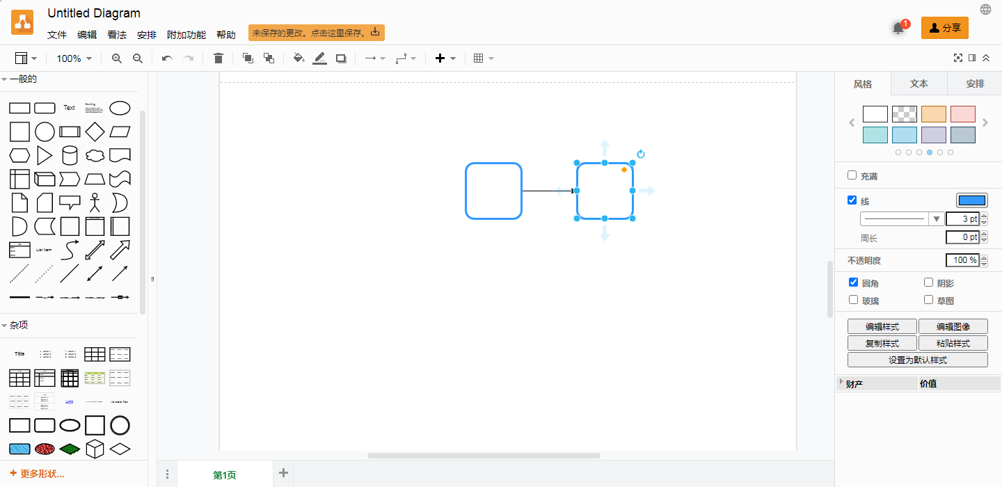Open the 文件 menu

pyautogui.click(x=57, y=35)
